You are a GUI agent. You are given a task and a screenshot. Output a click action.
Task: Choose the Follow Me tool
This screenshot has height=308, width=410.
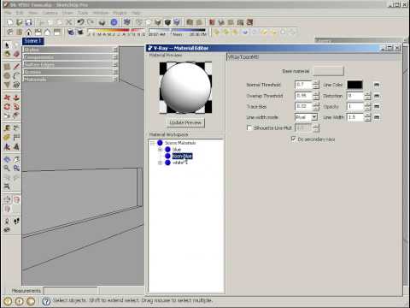click(x=16, y=107)
